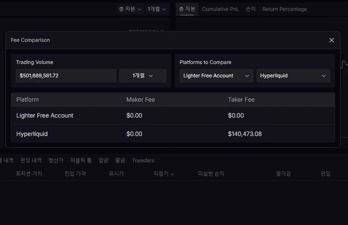Expand the 1개월 range dropdown above the chart

(x=157, y=9)
